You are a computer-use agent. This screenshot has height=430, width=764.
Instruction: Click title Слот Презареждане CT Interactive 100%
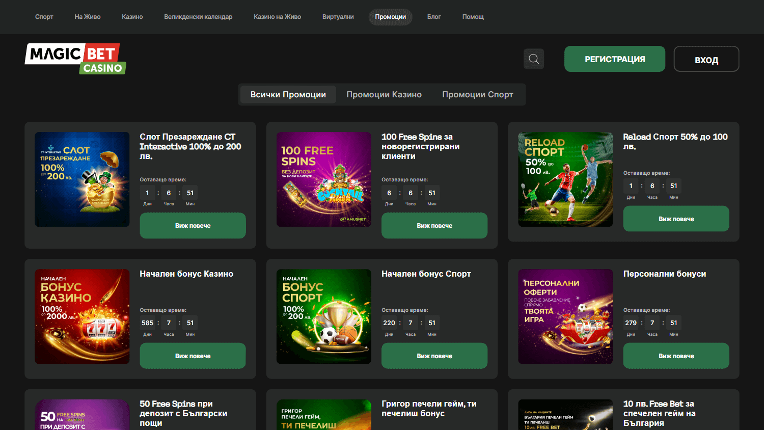click(x=190, y=146)
